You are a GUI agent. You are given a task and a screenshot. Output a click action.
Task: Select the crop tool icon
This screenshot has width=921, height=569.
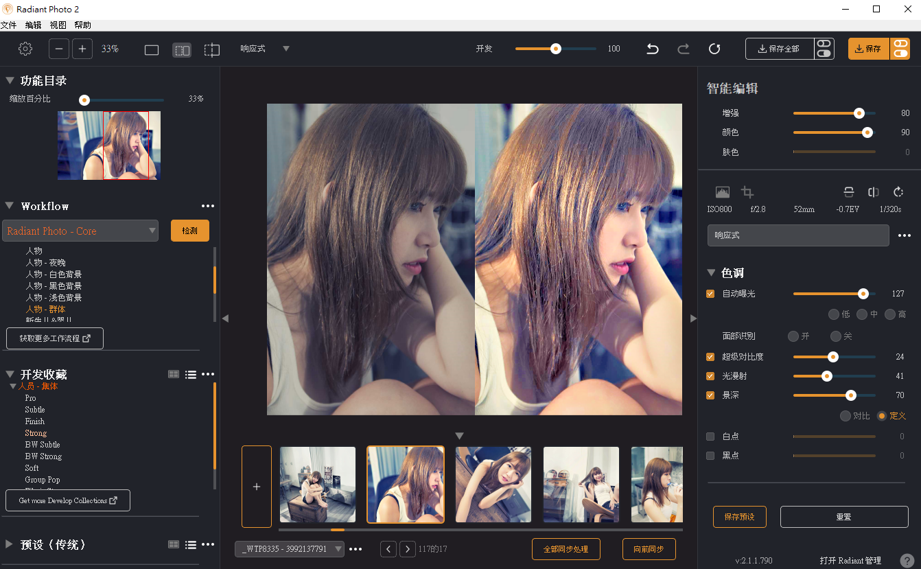(747, 192)
